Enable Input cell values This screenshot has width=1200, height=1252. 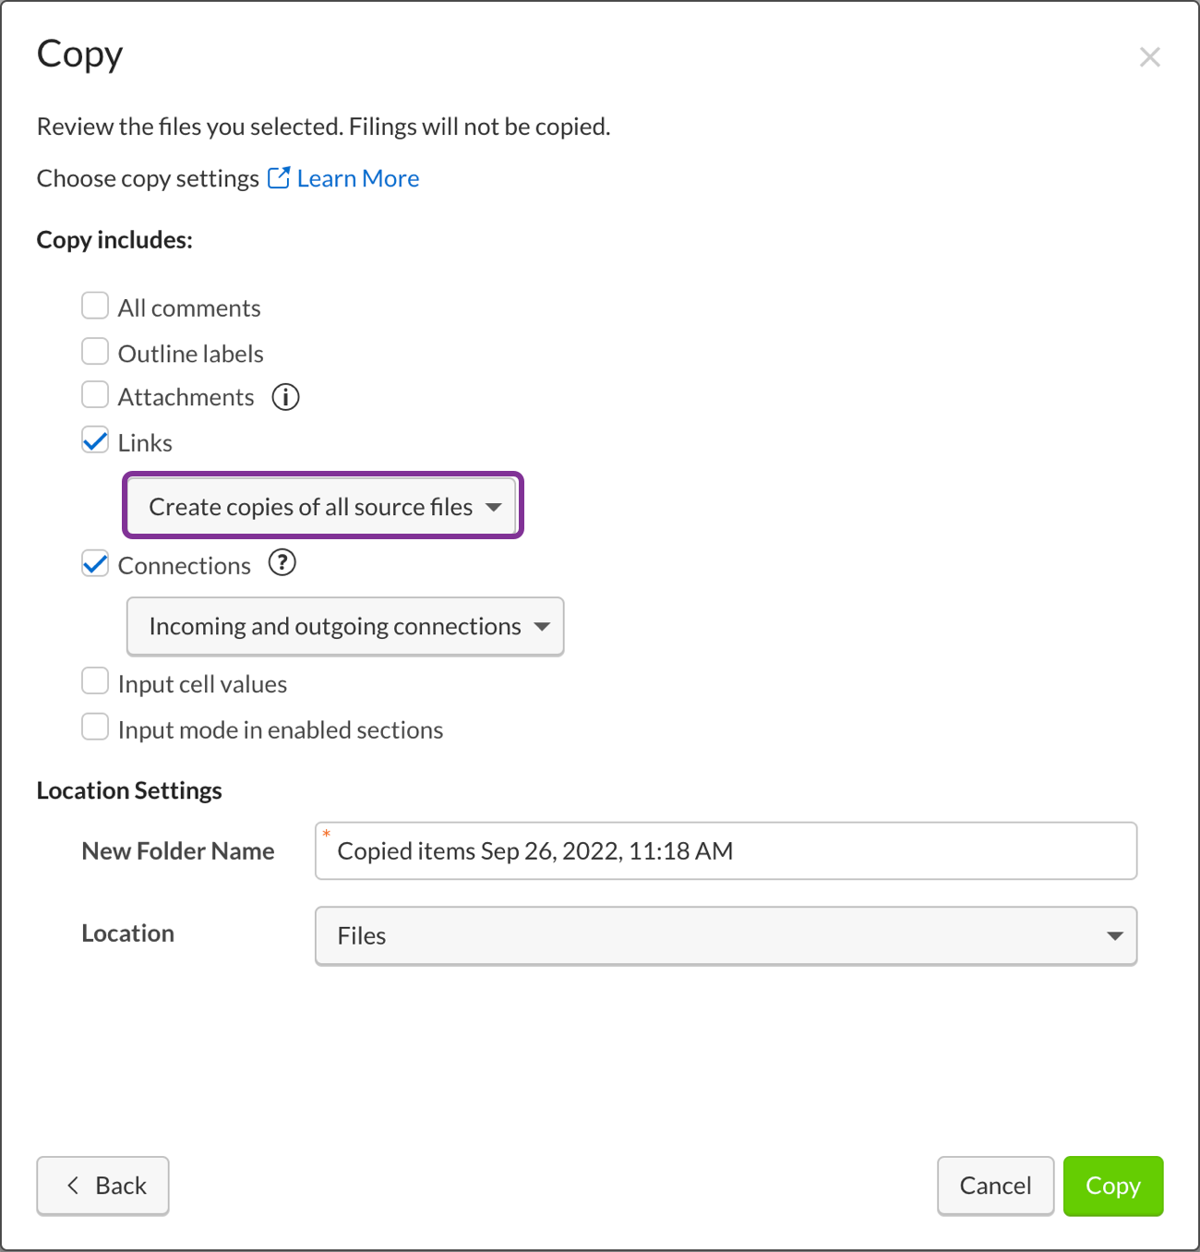pyautogui.click(x=95, y=680)
